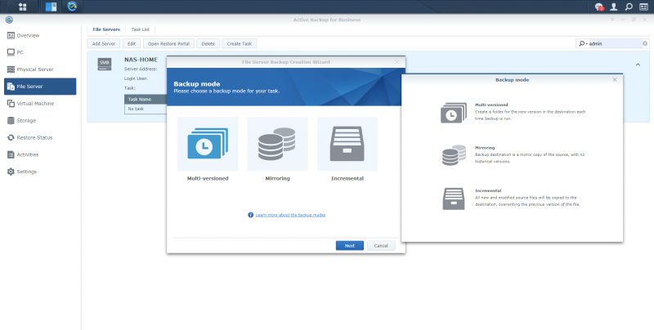Click the help question mark in title bar
This screenshot has height=330, width=654.
click(612, 20)
